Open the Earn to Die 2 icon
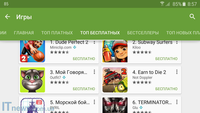200x113 pixels. [x=115, y=80]
